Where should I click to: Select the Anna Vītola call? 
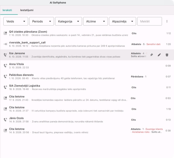click(x=87, y=66)
